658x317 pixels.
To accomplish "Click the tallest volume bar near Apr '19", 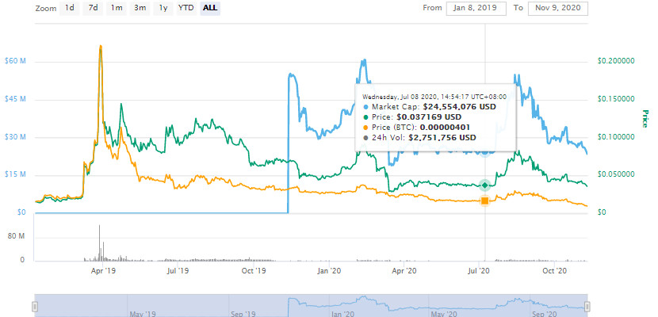I will pos(99,243).
